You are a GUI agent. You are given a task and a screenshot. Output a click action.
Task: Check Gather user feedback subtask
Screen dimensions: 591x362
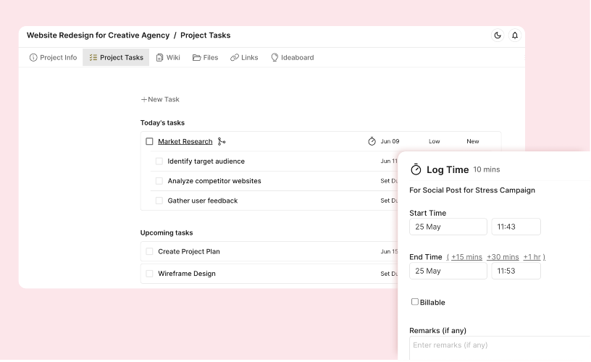click(159, 201)
